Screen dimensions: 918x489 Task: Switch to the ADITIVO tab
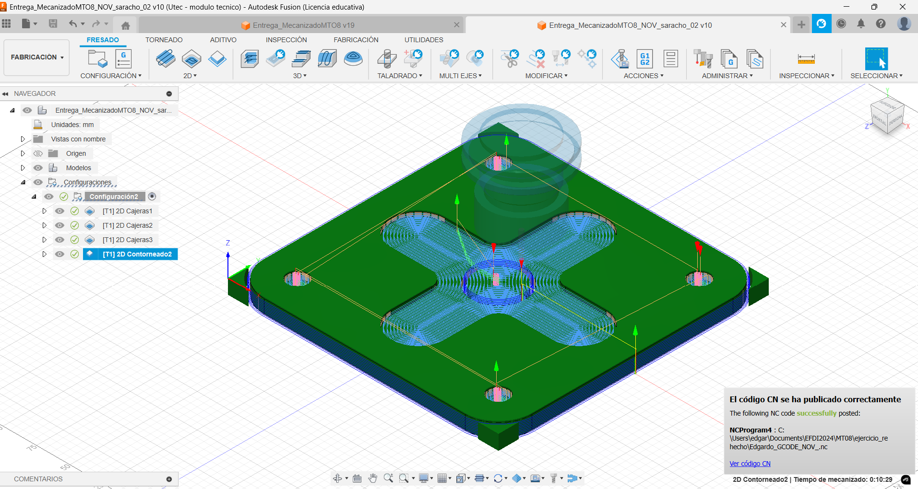(223, 40)
